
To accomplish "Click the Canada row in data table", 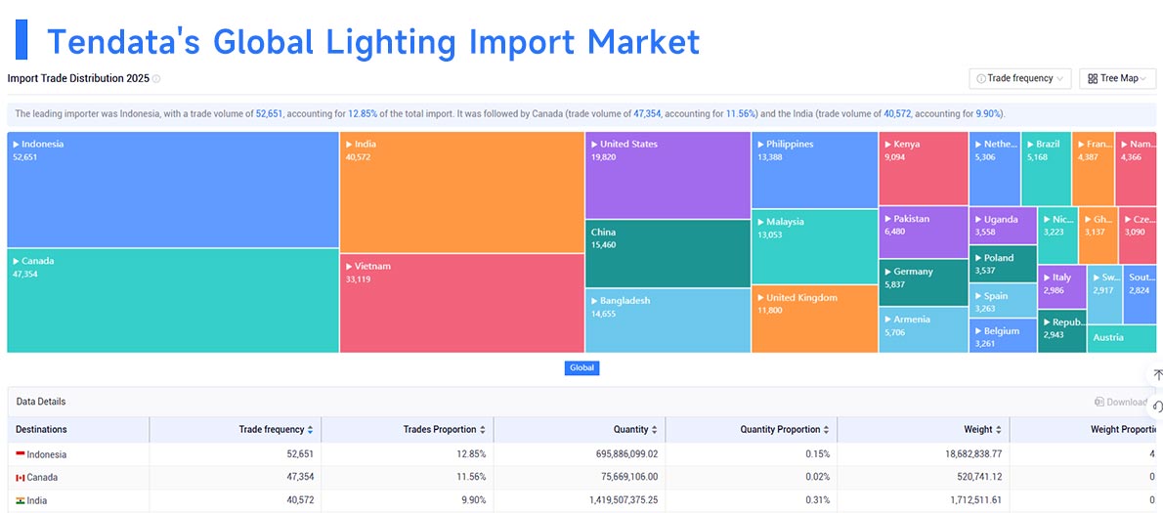I will coord(581,478).
